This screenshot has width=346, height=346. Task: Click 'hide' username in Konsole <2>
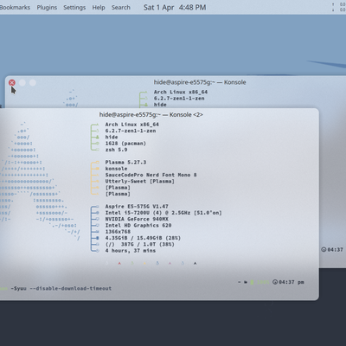(x=112, y=138)
